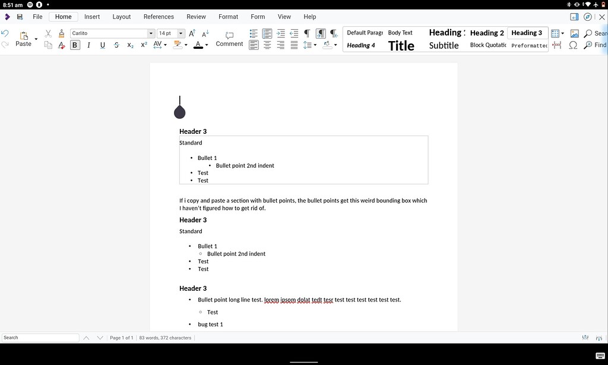Image resolution: width=608 pixels, height=365 pixels.
Task: Insert page break icon
Action: point(557,45)
